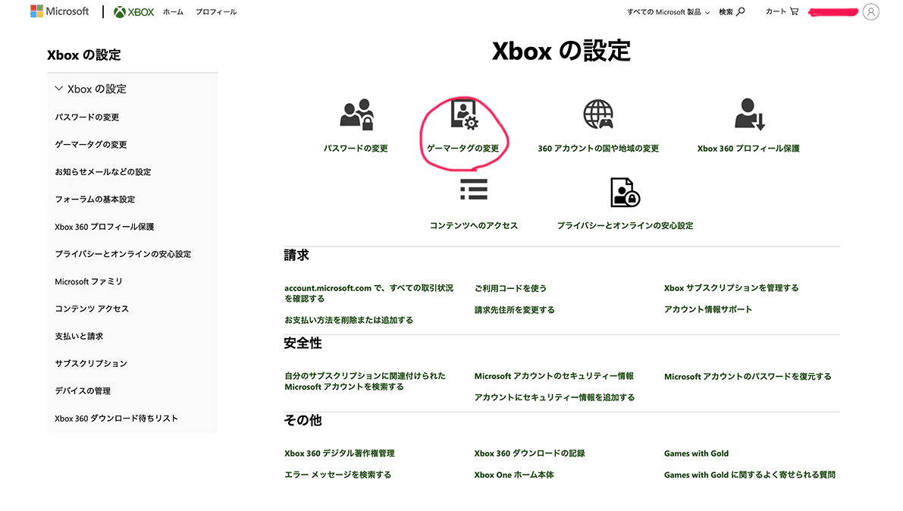Image resolution: width=903 pixels, height=511 pixels.
Task: Select the パスワードの変更 padlock icon
Action: click(357, 114)
